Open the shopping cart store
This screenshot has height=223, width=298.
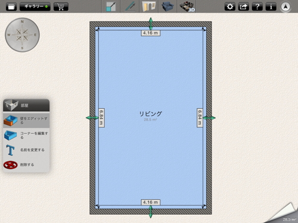pyautogui.click(x=61, y=7)
